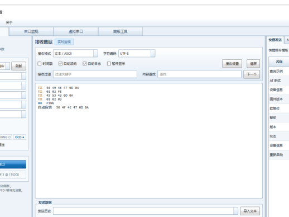Click the 导入文本 button
The image size is (289, 217).
click(x=250, y=211)
